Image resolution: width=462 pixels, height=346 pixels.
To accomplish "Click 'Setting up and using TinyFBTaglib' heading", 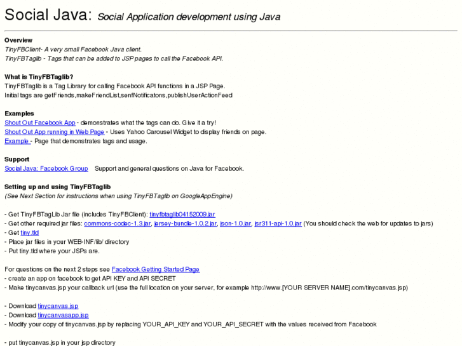I will tap(57, 187).
